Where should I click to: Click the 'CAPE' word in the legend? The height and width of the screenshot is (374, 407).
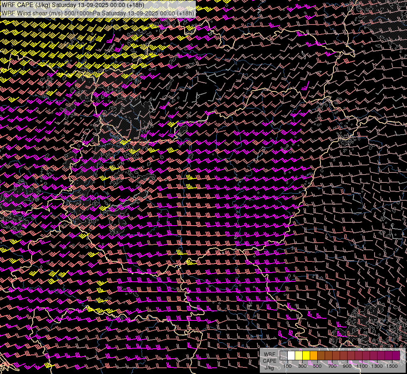[x=269, y=361]
